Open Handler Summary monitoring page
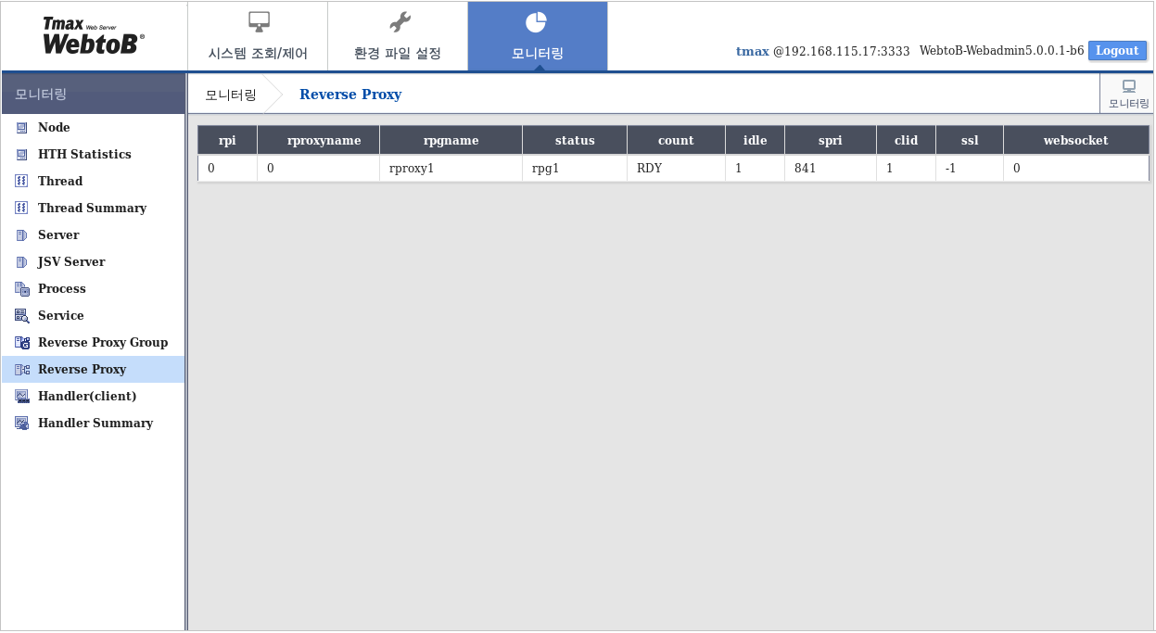The width and height of the screenshot is (1156, 633). point(95,423)
